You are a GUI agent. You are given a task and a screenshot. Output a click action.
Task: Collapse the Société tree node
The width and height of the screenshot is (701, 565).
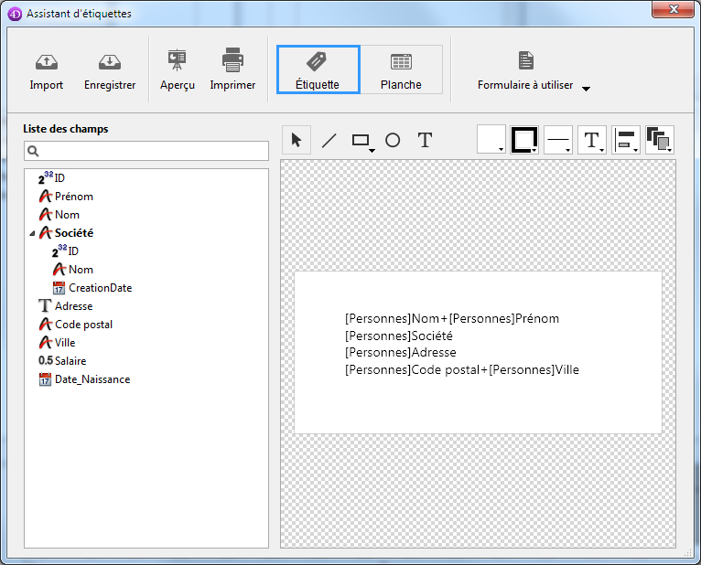pyautogui.click(x=33, y=233)
